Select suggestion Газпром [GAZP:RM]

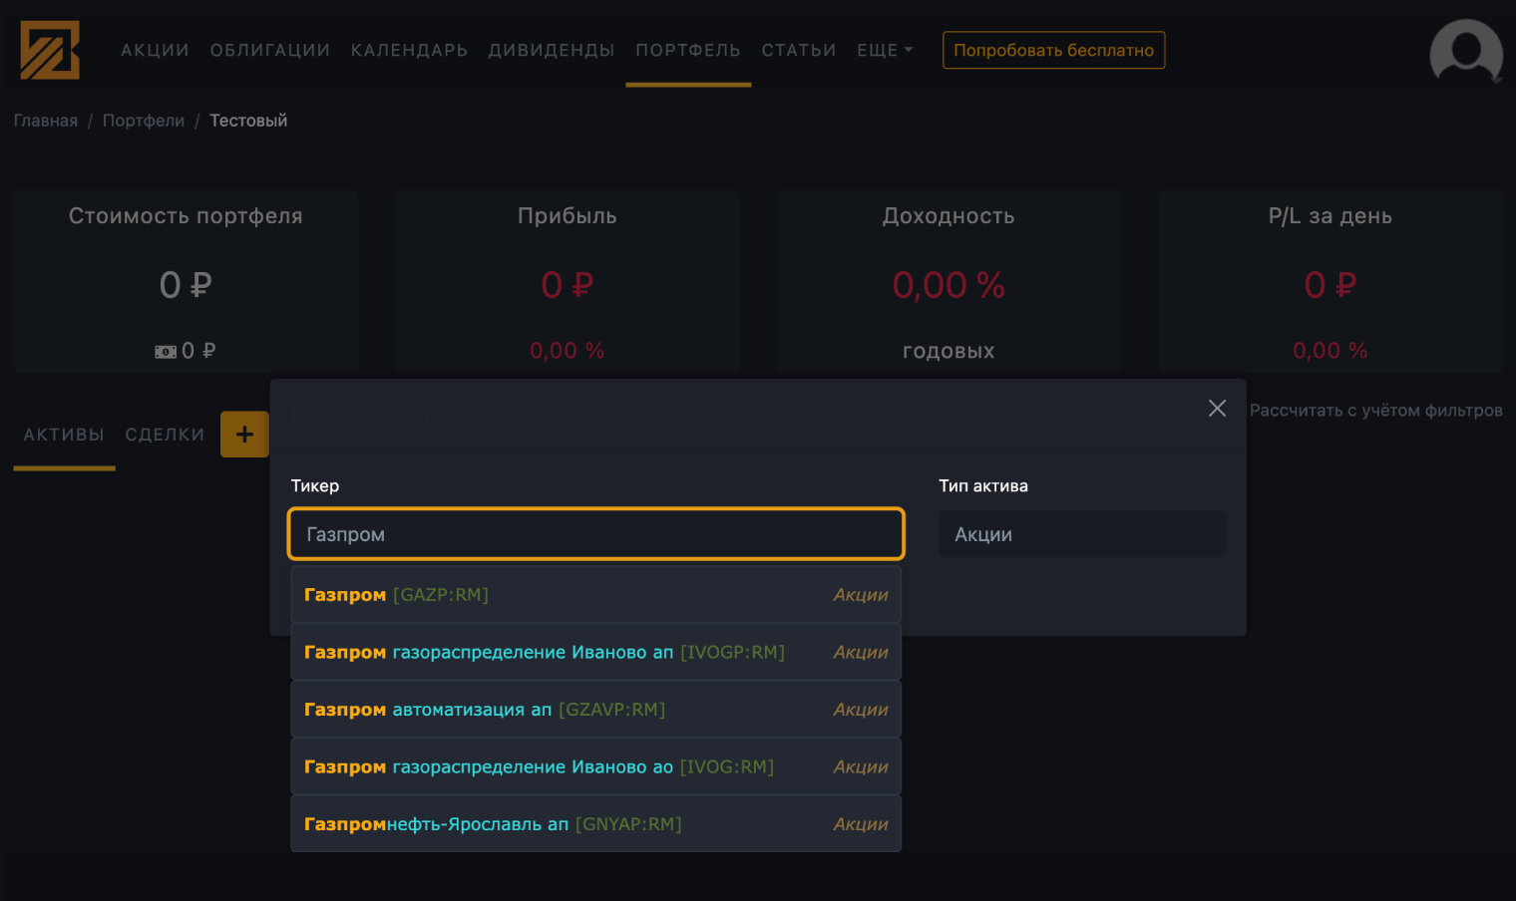[x=596, y=595]
